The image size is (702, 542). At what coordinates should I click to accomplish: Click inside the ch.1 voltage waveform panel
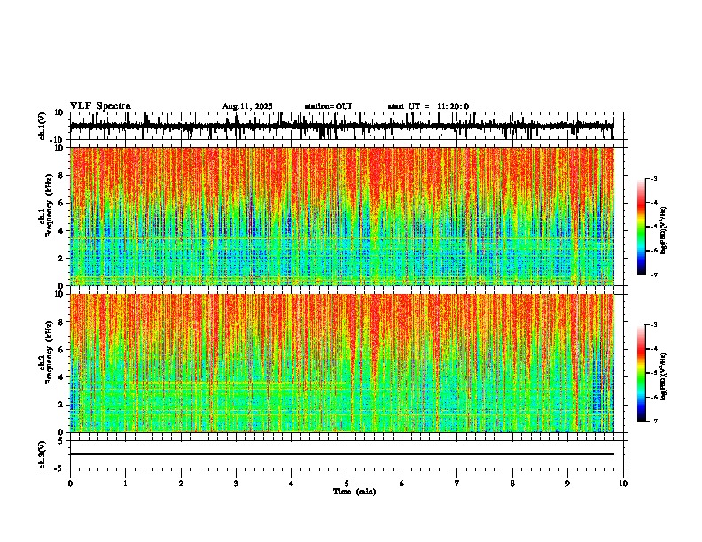pyautogui.click(x=347, y=126)
